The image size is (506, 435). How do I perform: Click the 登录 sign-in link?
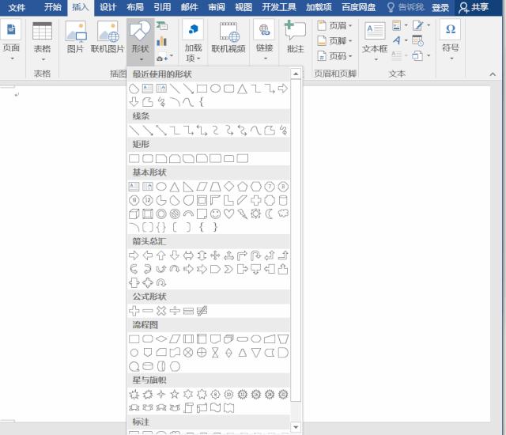click(x=440, y=7)
